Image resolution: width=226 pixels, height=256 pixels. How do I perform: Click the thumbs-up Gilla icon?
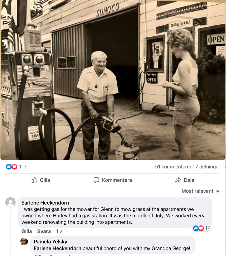pyautogui.click(x=34, y=180)
